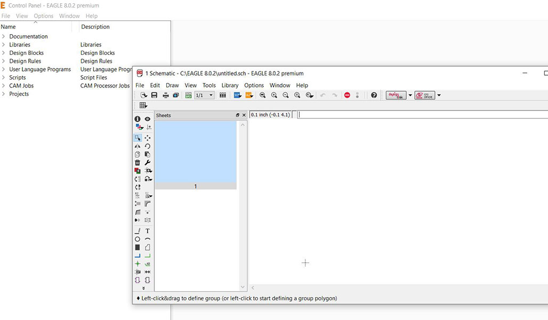The image size is (548, 320).
Task: Click the Design Link button
Action: click(396, 95)
